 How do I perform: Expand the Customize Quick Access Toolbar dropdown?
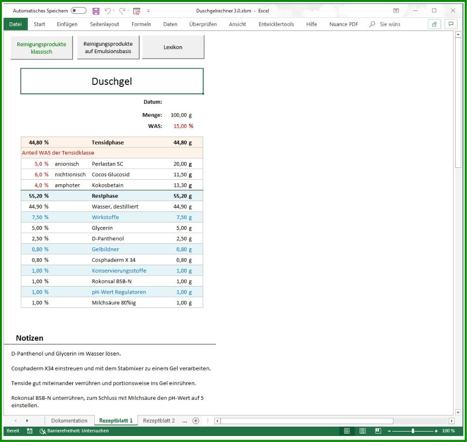(149, 11)
